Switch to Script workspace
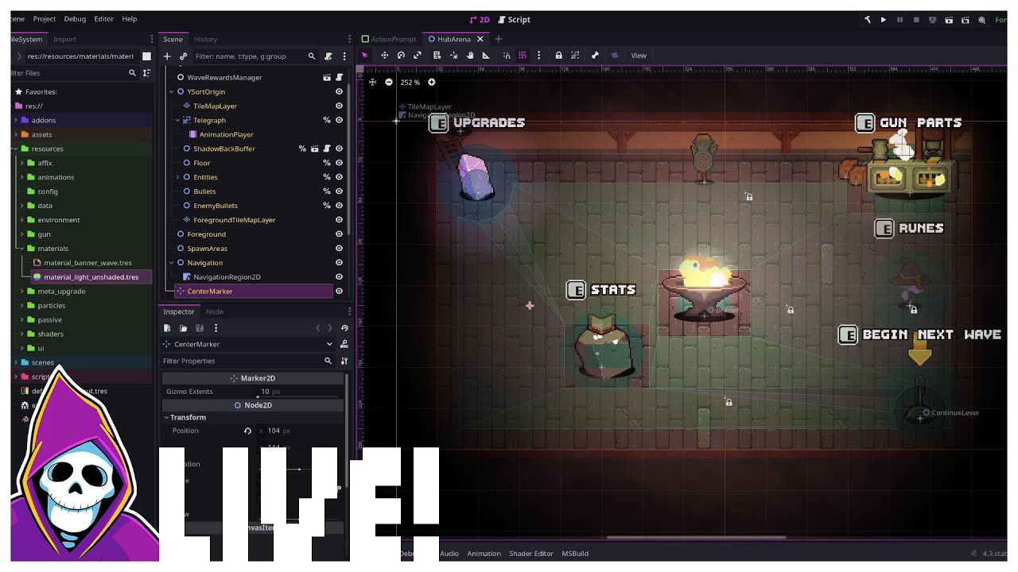 (514, 20)
